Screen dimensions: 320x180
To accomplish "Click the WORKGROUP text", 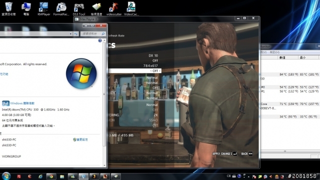I will coord(11,156).
